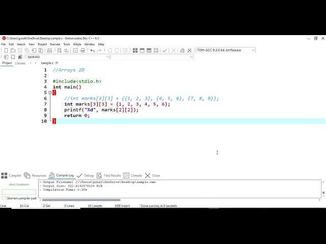Click the Debug checkmark toolbar icon
326x244 pixels.
[x=165, y=50]
